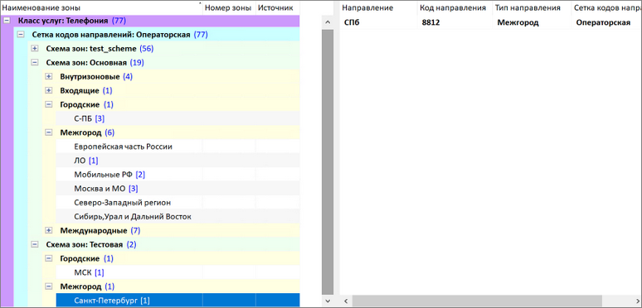642x308 pixels.
Task: Expand Схема зон: test_scheme node
Action: point(35,49)
